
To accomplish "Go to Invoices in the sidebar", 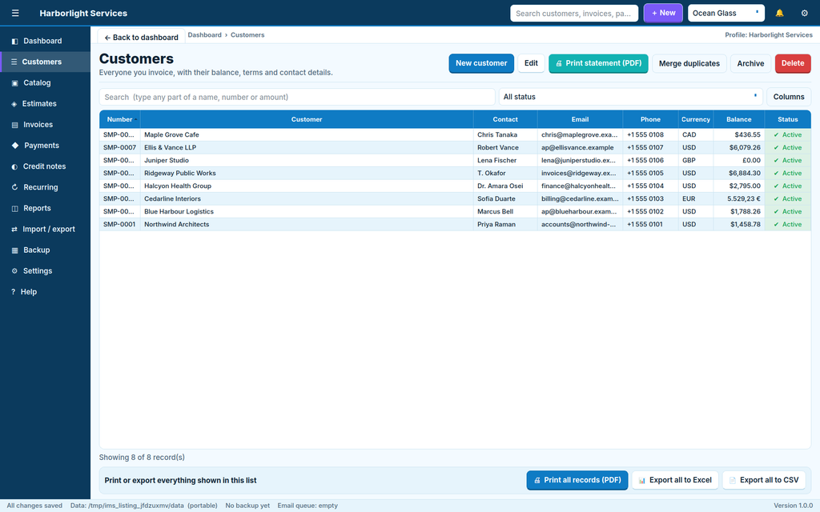I will [46, 124].
